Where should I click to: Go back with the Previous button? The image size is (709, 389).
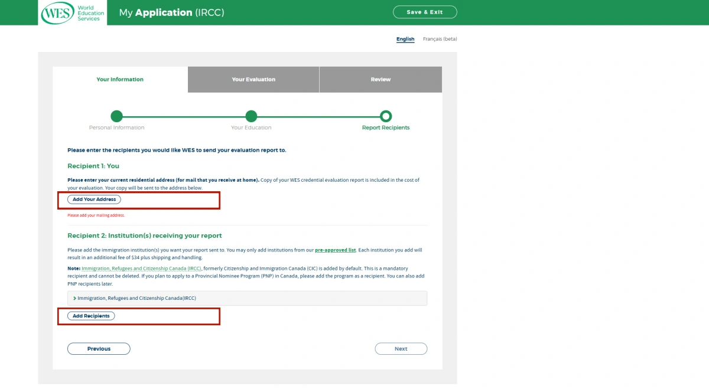tap(99, 349)
